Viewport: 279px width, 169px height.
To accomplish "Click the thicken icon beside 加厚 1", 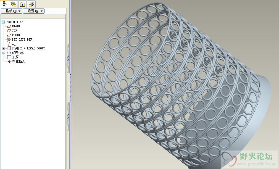I will [x=9, y=57].
